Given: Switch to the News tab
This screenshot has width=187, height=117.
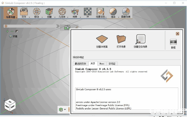Looking at the screenshot, I should coord(102,64).
